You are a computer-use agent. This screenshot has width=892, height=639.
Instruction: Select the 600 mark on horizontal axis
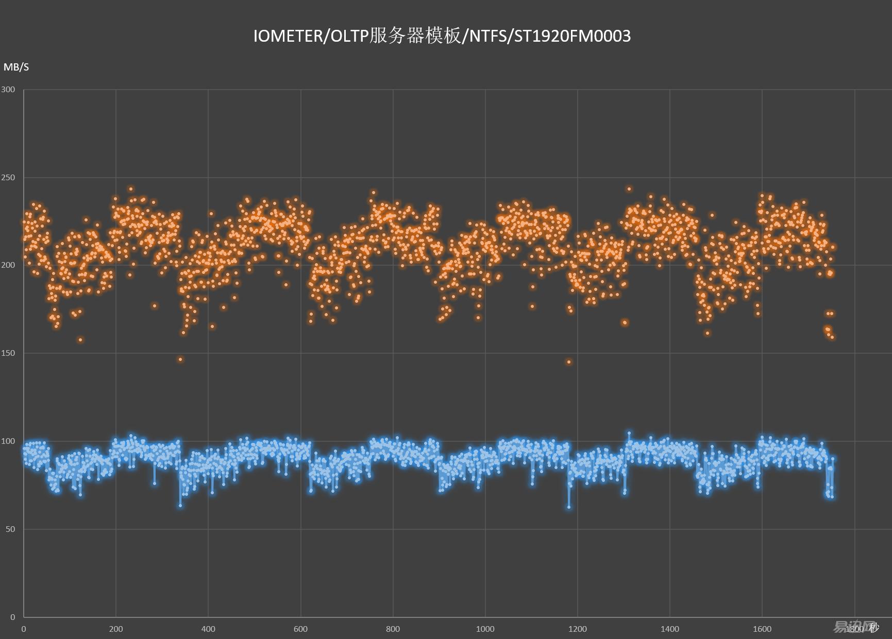point(301,629)
